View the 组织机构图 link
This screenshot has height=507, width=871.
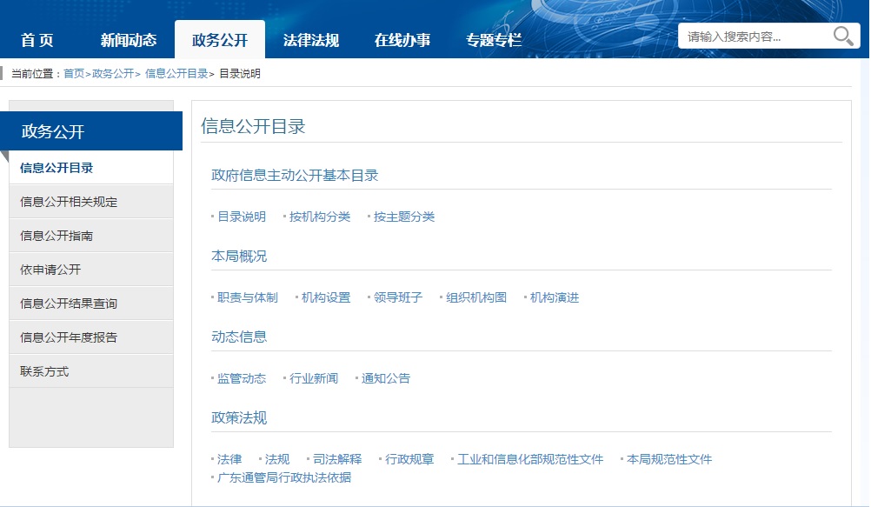476,297
